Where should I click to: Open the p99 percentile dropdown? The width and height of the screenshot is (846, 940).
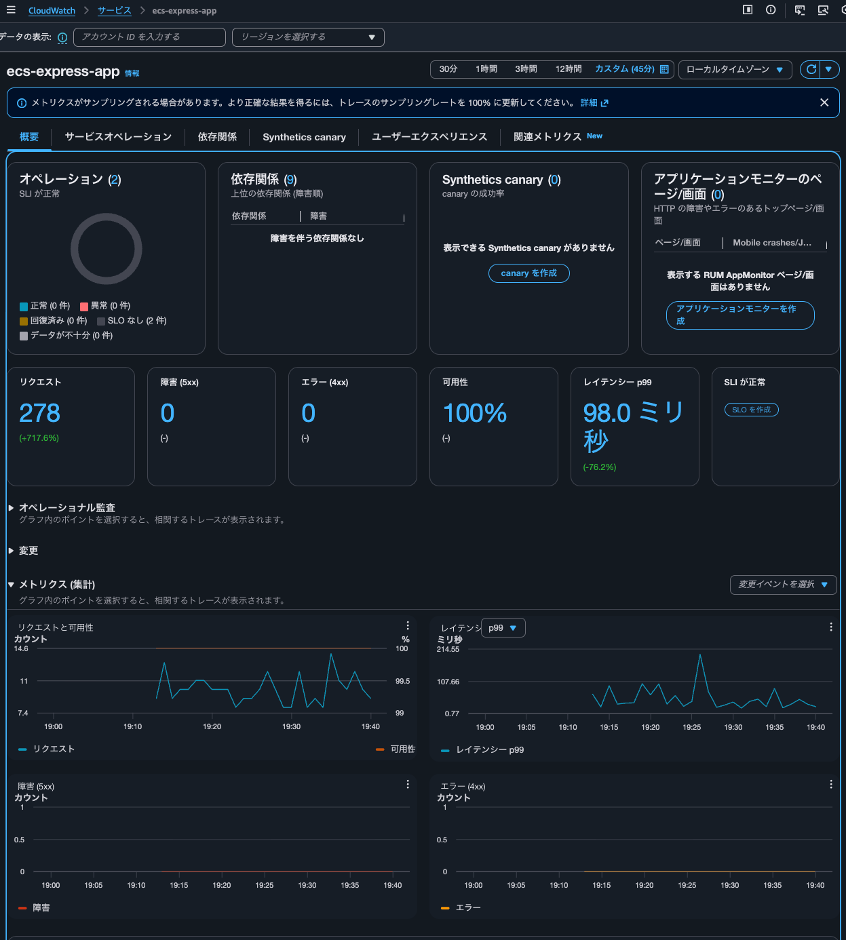[x=503, y=627]
